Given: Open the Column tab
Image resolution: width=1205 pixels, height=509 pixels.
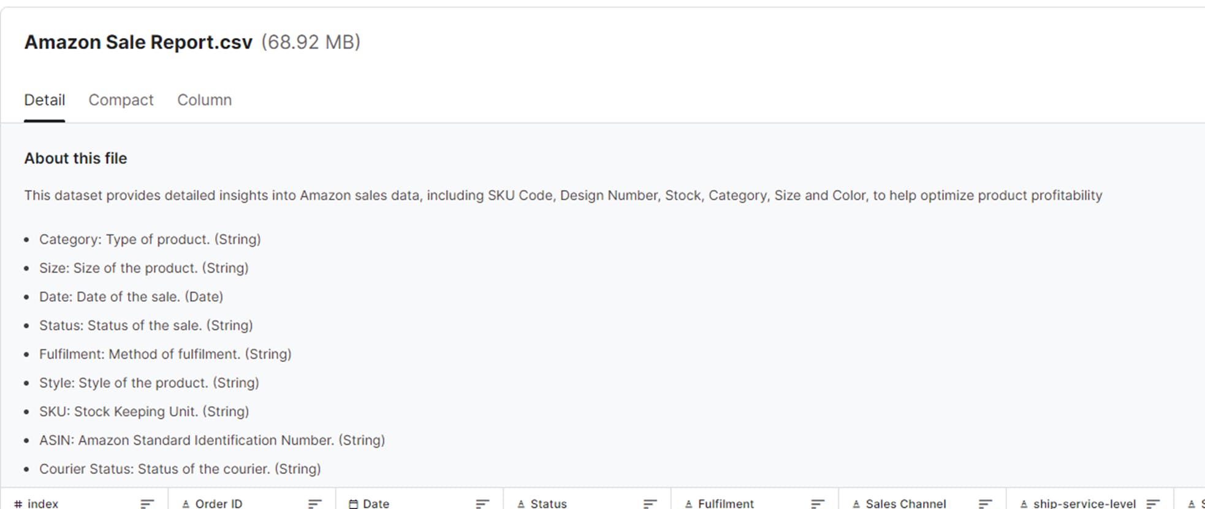Looking at the screenshot, I should pos(204,100).
